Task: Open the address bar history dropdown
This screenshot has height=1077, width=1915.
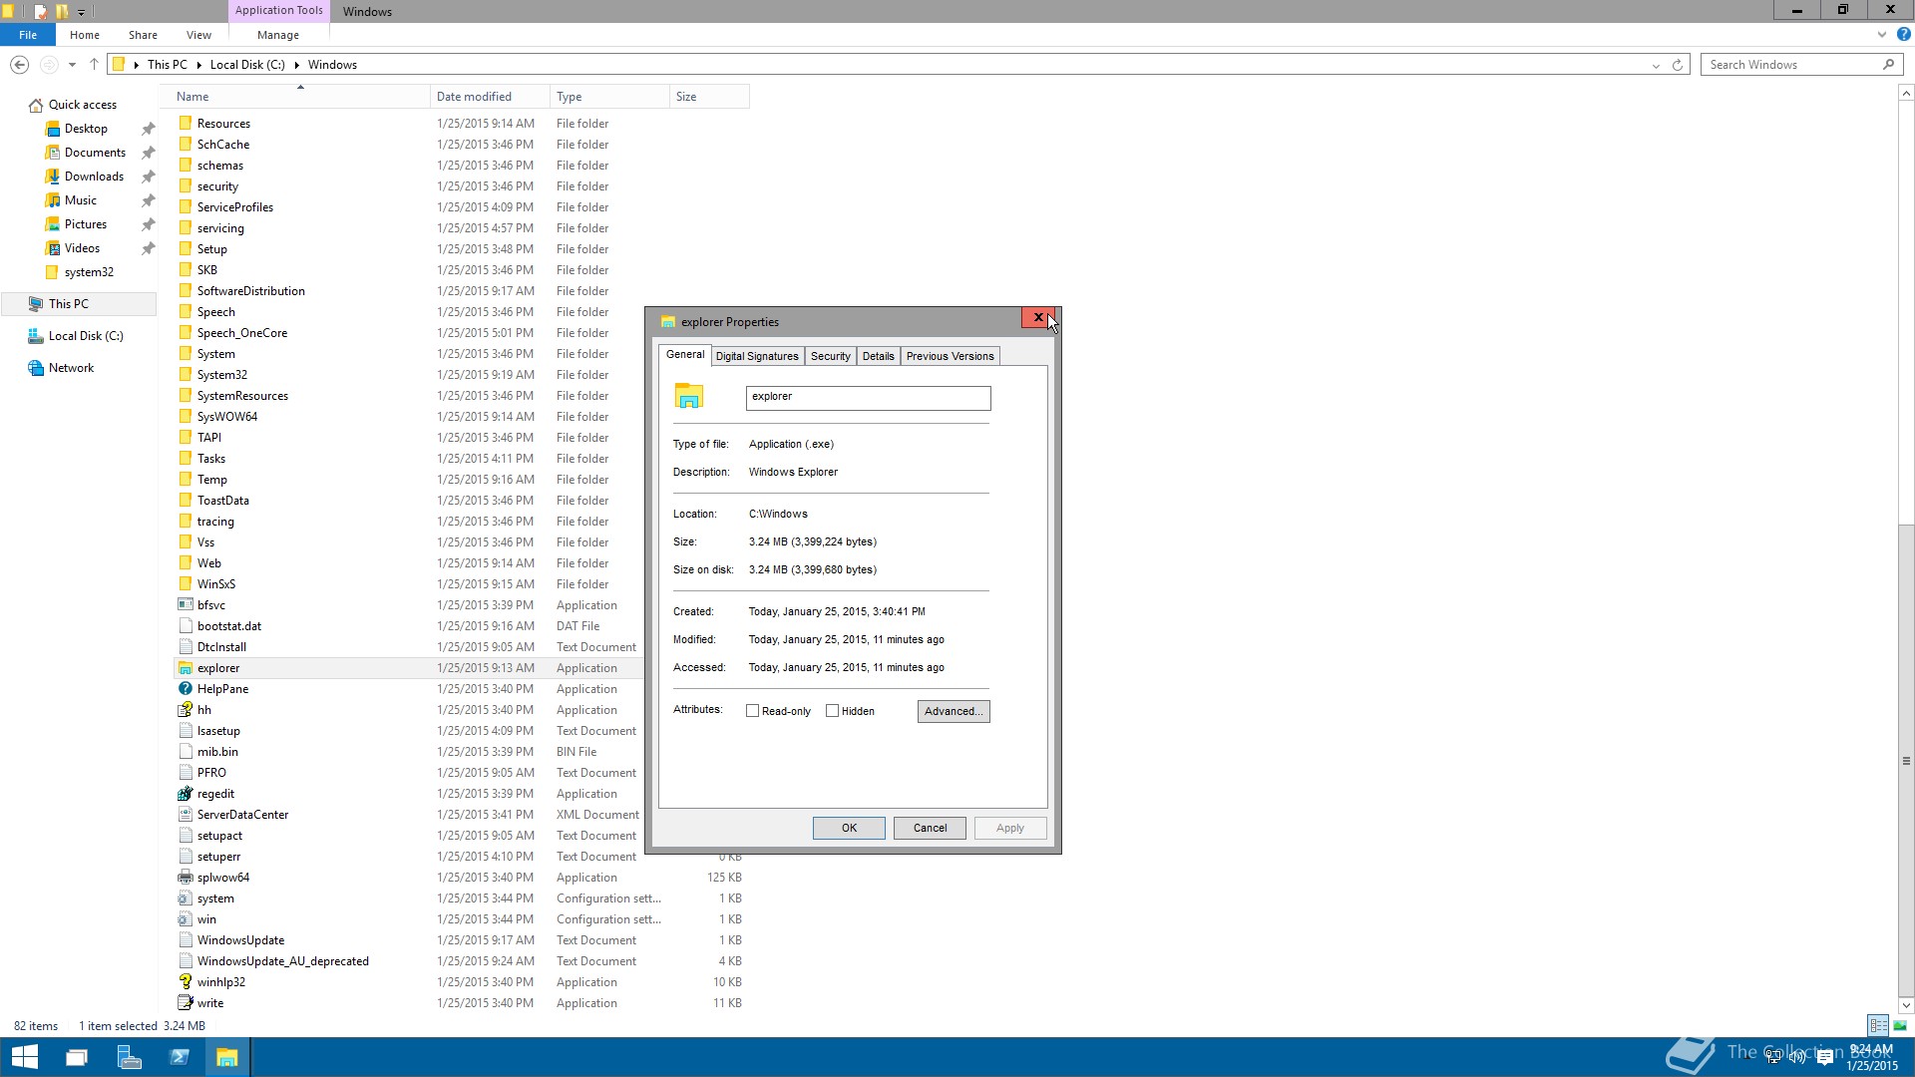Action: (x=1656, y=65)
